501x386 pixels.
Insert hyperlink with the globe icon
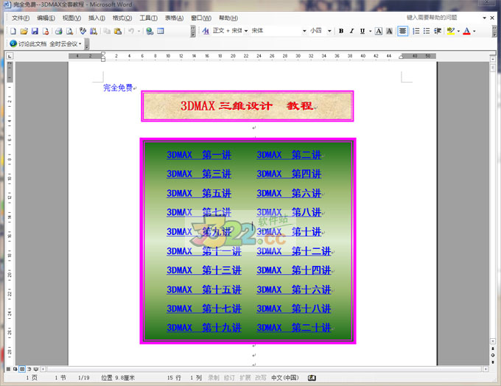click(150, 31)
